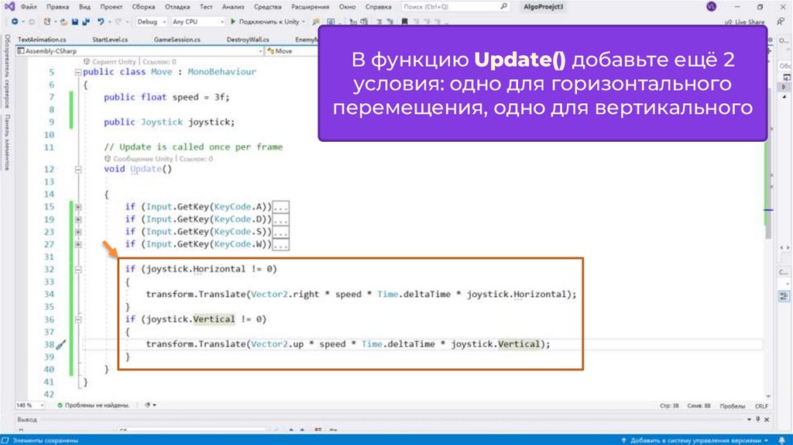Open the Debug configuration dropdown

click(x=151, y=22)
